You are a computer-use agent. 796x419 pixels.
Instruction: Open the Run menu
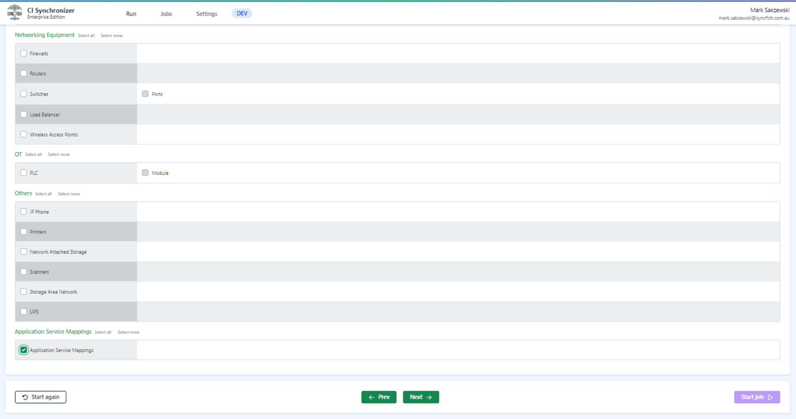tap(131, 14)
